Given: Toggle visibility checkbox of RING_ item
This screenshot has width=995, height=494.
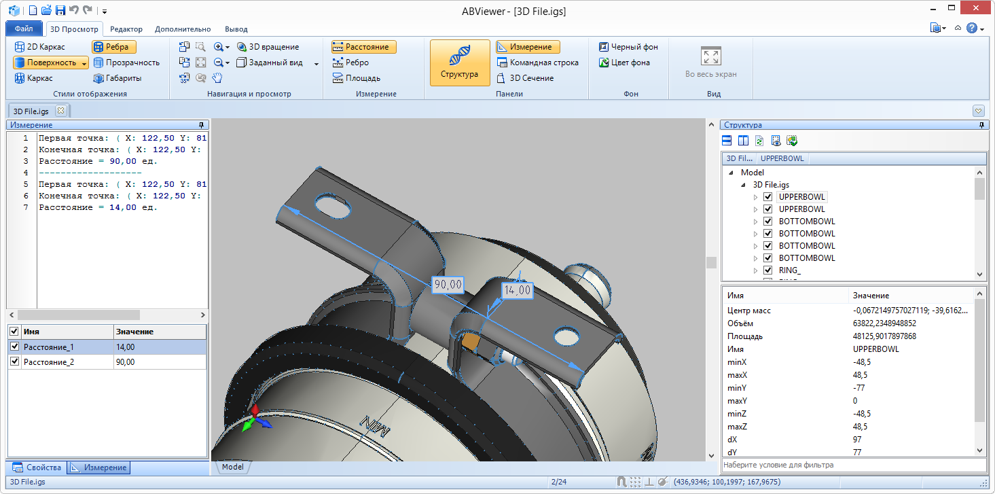Looking at the screenshot, I should tap(768, 270).
